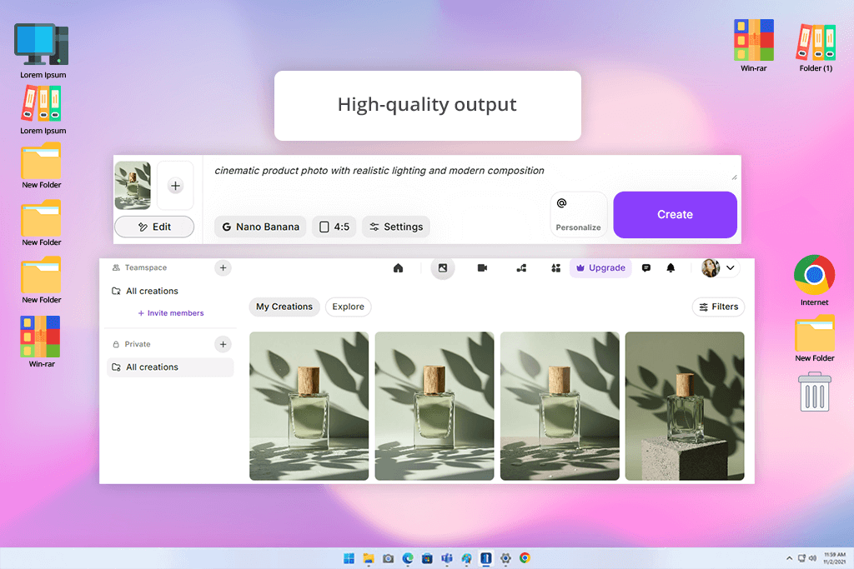This screenshot has height=569, width=854.
Task: Switch to the Explore tab
Action: tap(348, 307)
